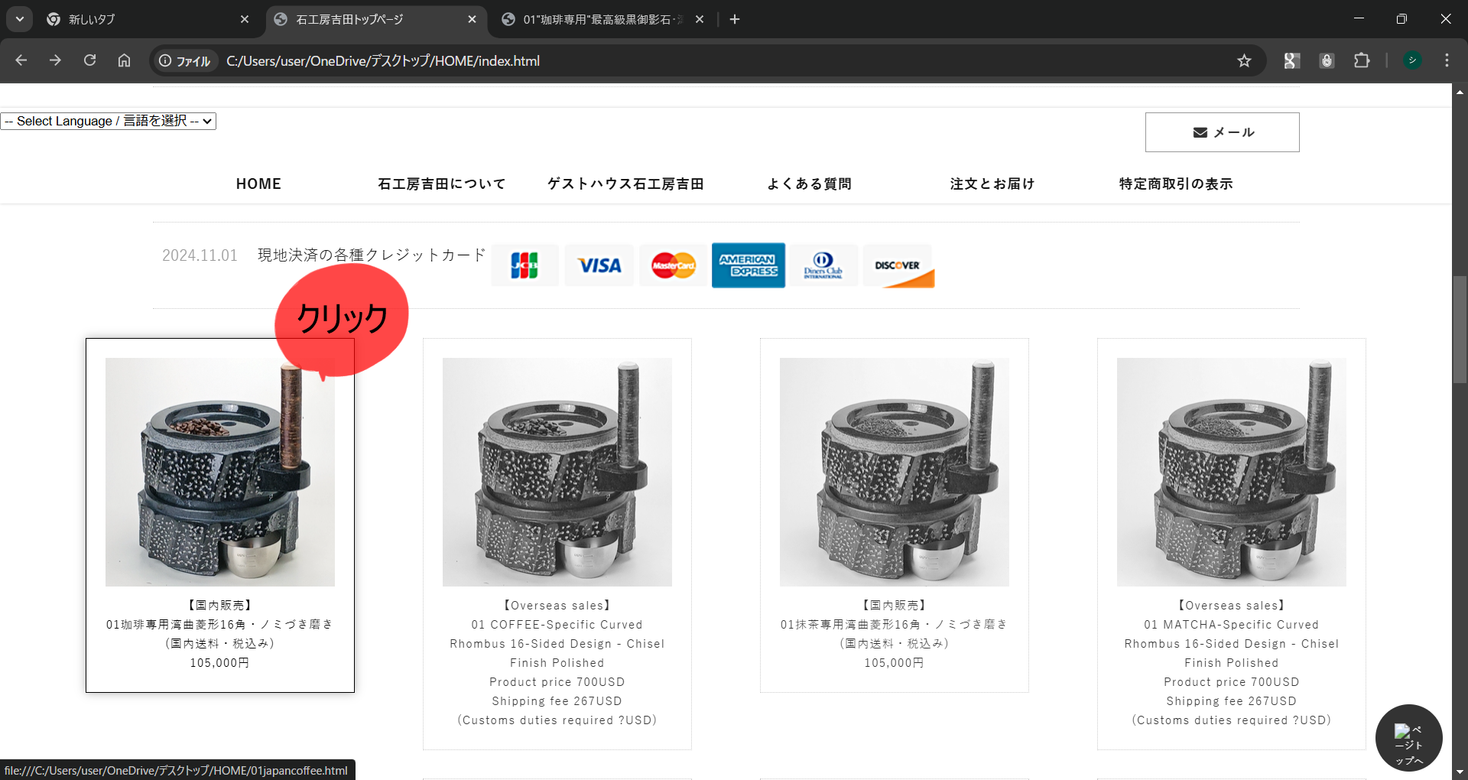Close the 01 珈琲専用 tab
This screenshot has height=780, width=1468.
pyautogui.click(x=700, y=19)
